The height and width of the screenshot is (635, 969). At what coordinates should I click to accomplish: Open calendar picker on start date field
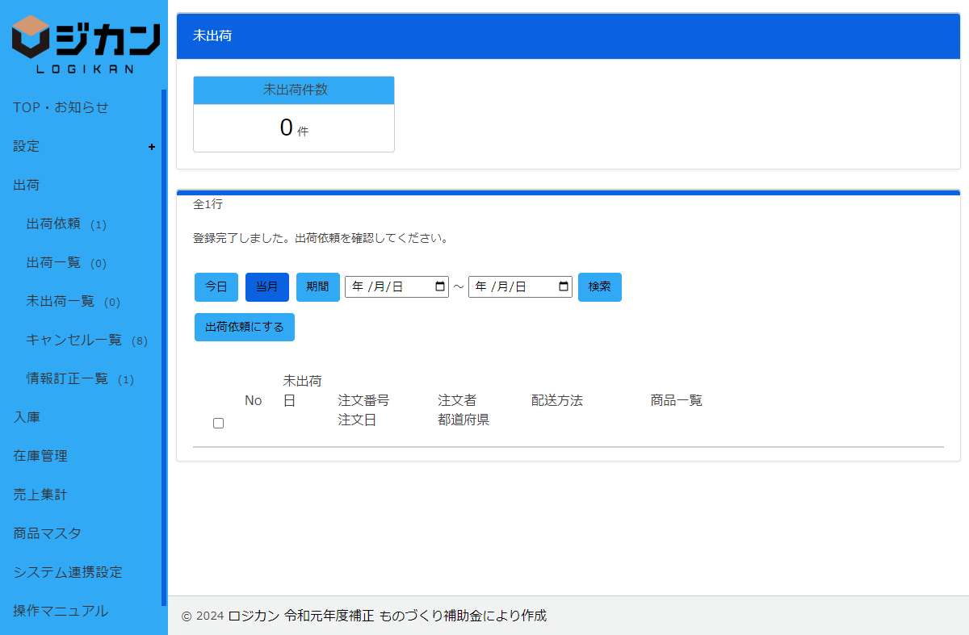[x=440, y=286]
